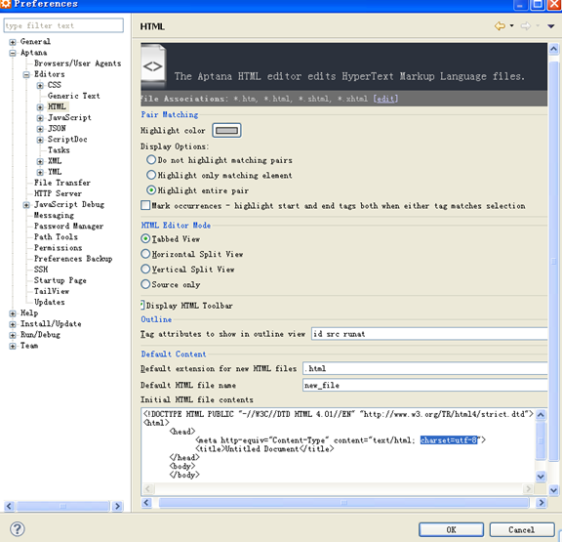
Task: Select HTTP Server in tree
Action: click(x=58, y=193)
